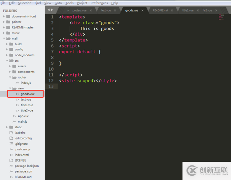Open the Preferences menu

[99, 3]
